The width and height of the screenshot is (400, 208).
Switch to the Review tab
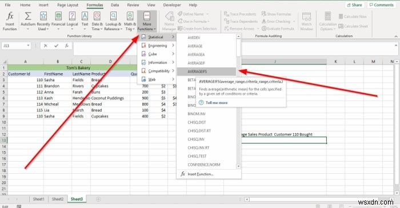[x=133, y=5]
